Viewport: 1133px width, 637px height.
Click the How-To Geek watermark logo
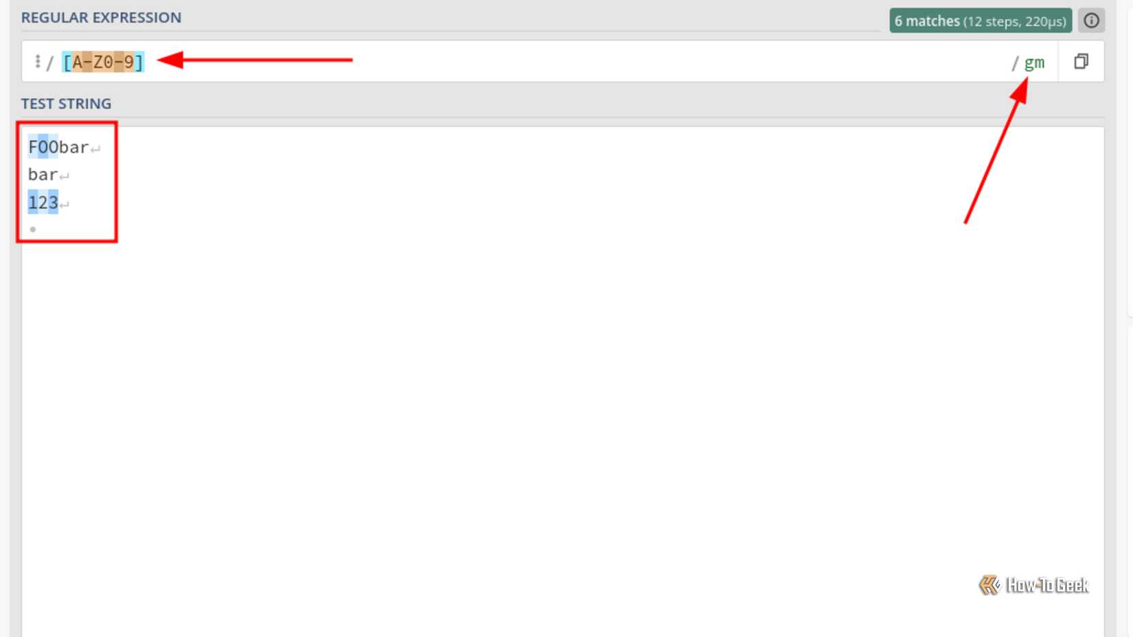(x=1034, y=585)
